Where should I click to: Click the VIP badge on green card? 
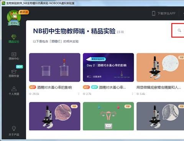[x=128, y=106]
